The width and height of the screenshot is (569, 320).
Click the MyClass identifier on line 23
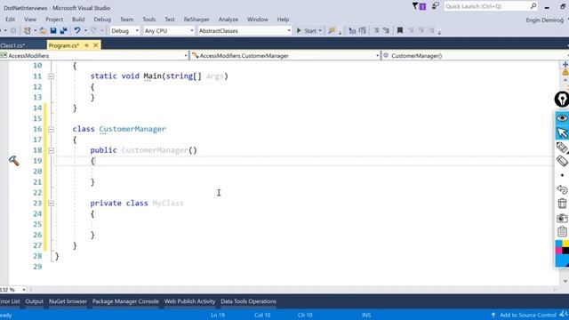click(168, 204)
